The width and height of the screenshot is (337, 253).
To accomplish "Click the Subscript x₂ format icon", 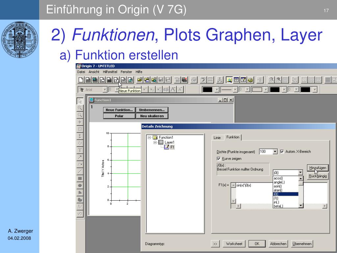I will (x=152, y=89).
